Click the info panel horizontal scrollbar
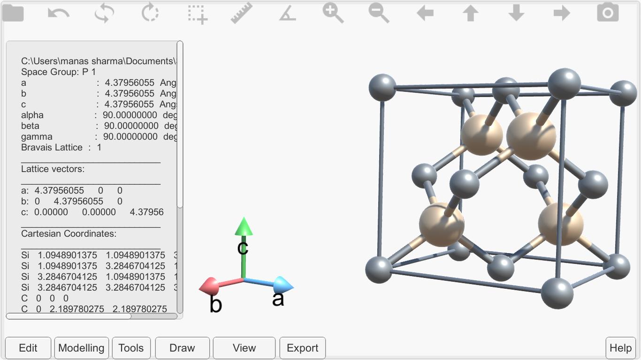Screen dimensions: 641x360 tap(92, 316)
